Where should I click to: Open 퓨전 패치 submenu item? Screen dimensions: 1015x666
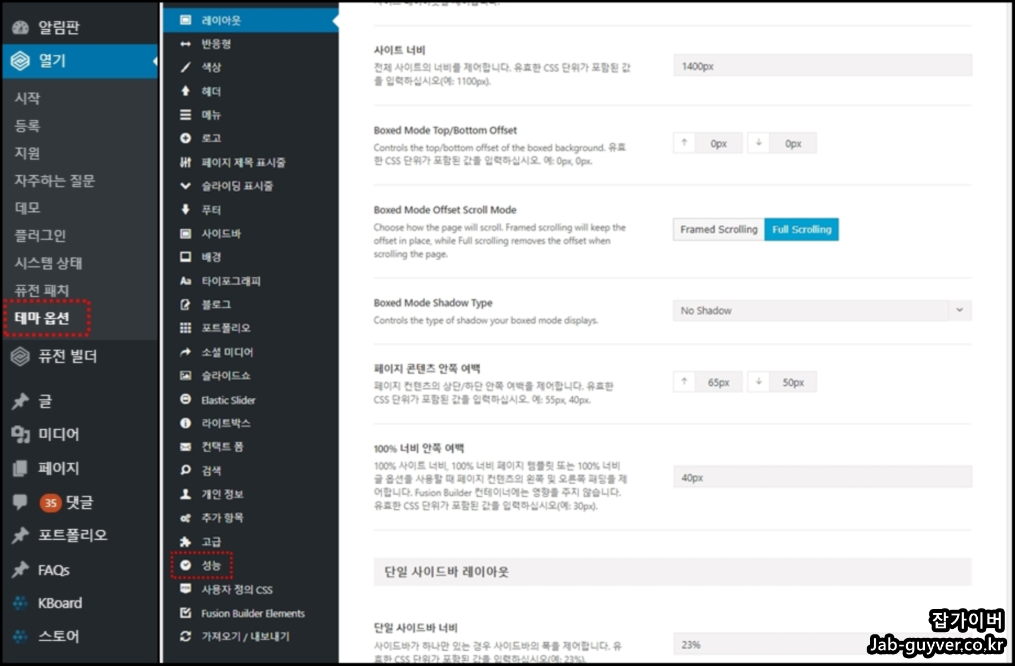(42, 291)
